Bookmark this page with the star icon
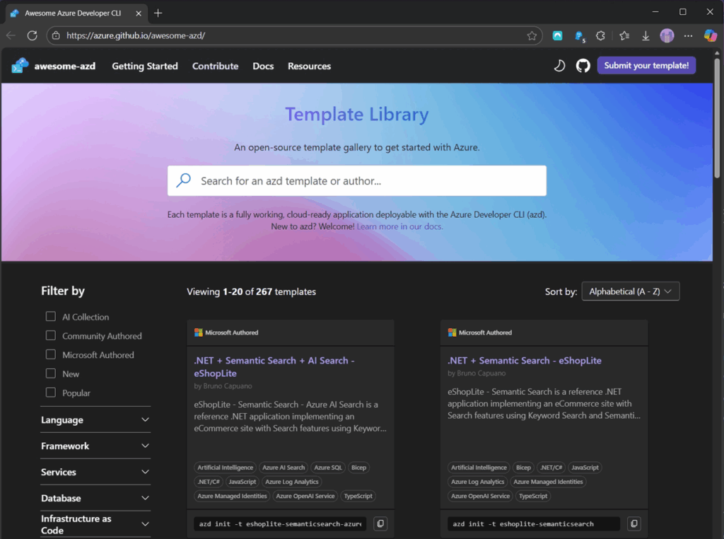The image size is (724, 539). point(532,35)
